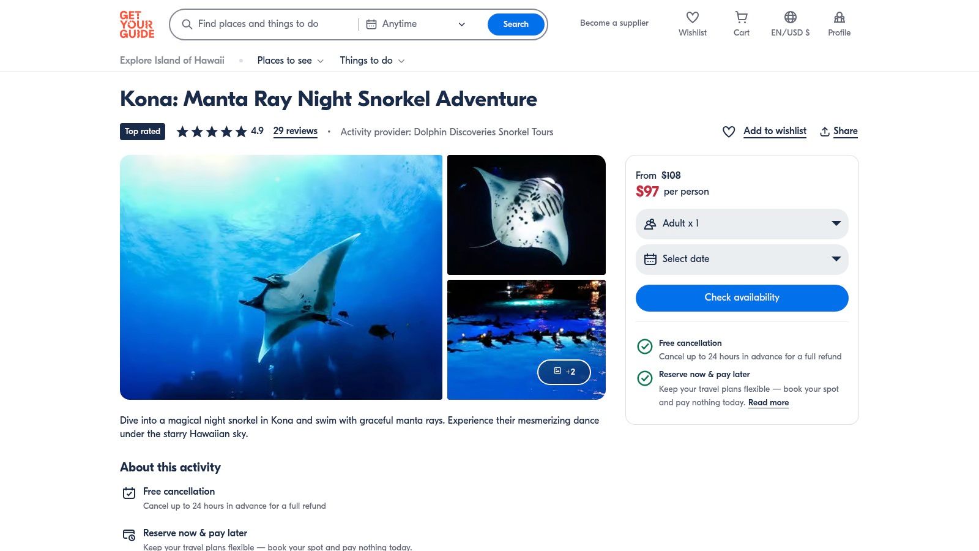
Task: Click the globe language and currency icon
Action: click(x=790, y=18)
